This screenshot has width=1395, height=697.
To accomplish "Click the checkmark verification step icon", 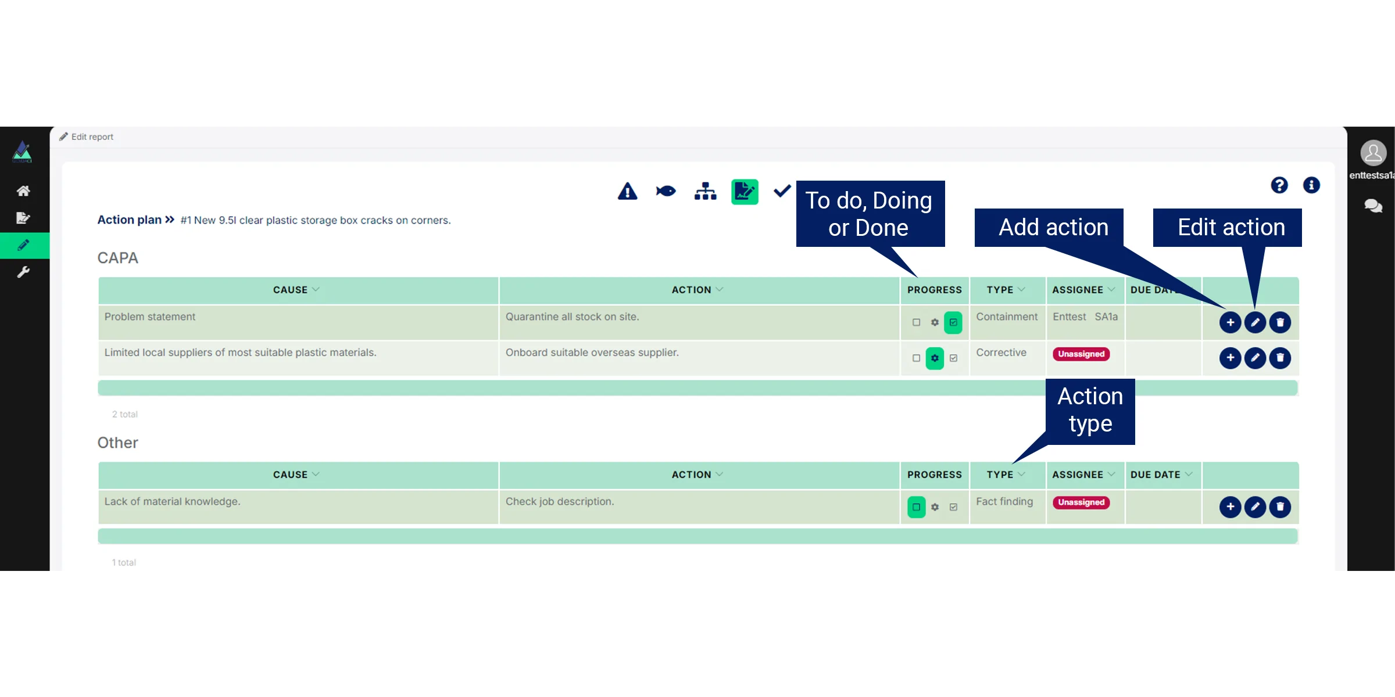I will point(782,191).
